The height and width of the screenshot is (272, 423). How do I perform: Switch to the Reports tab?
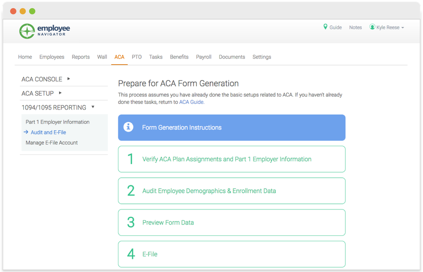81,57
